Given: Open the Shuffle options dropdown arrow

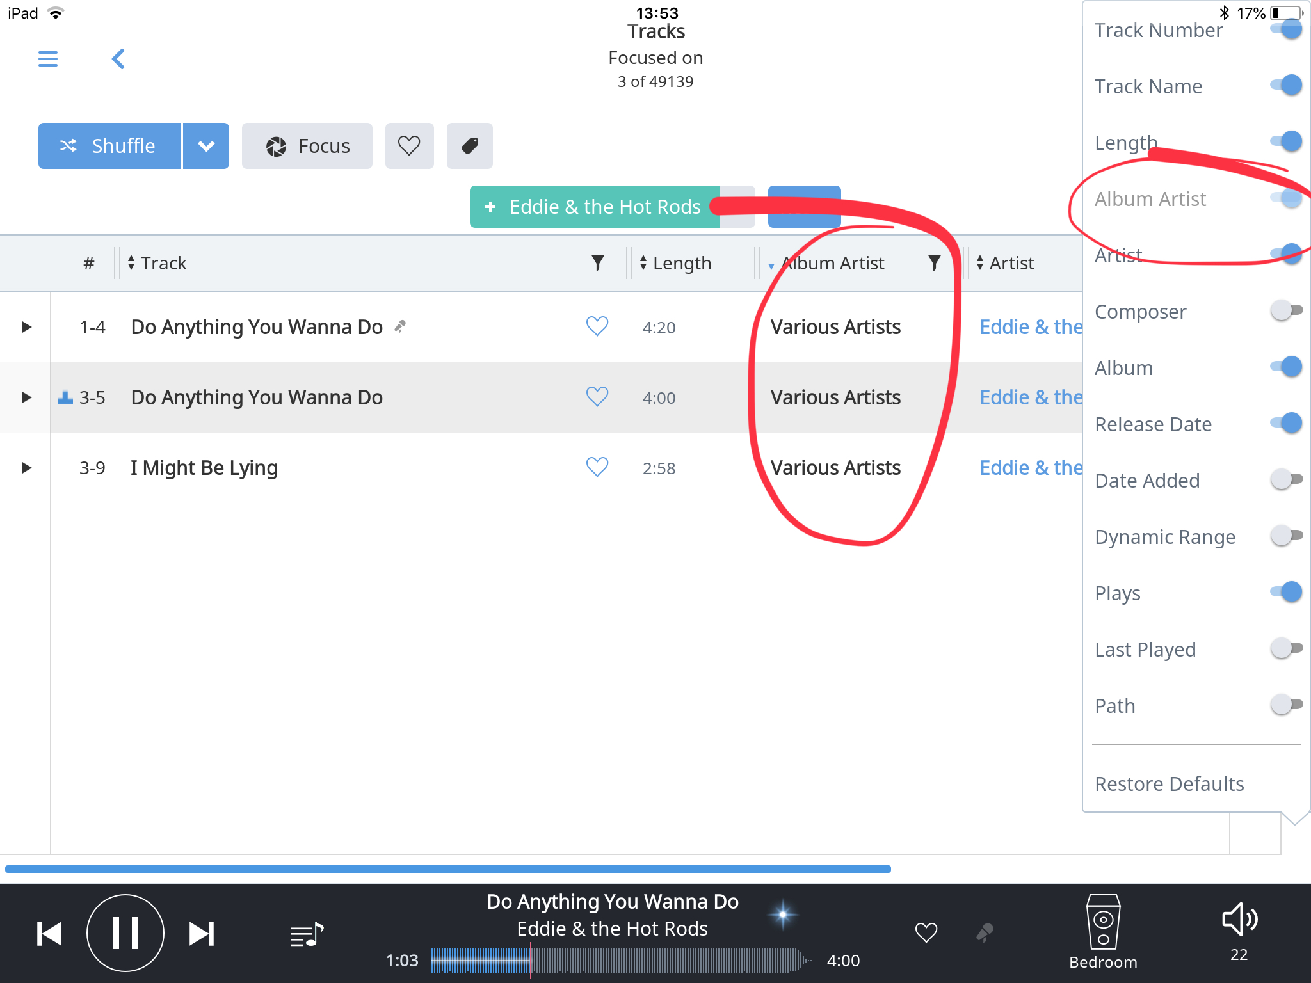Looking at the screenshot, I should [x=206, y=146].
